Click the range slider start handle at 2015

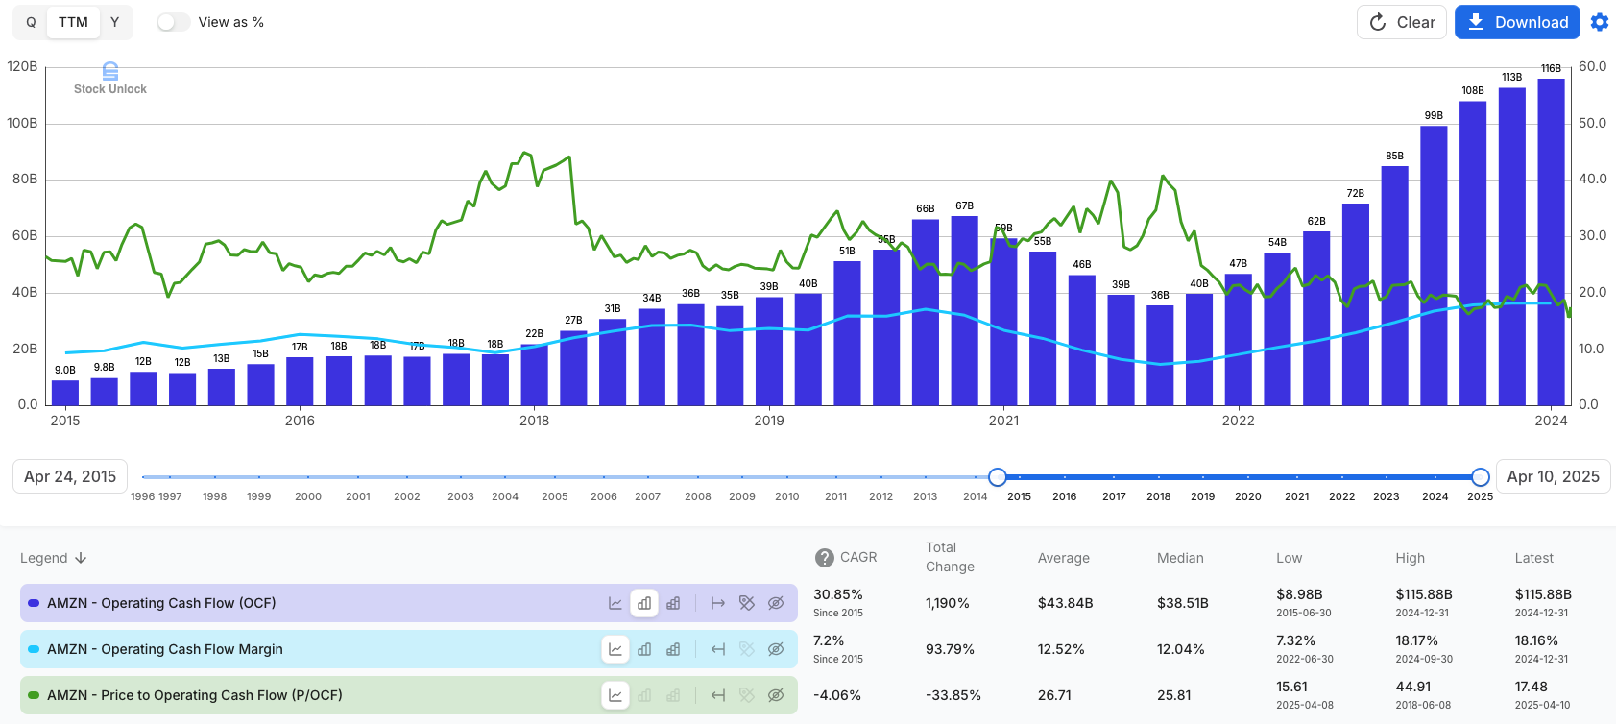(x=998, y=476)
